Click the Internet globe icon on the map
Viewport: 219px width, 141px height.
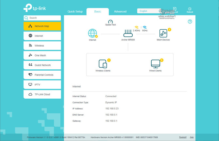(93, 33)
